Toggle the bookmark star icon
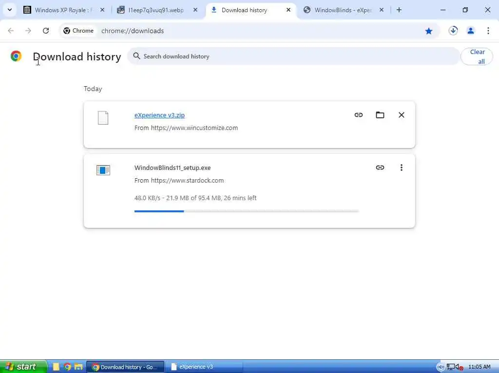The image size is (499, 373). 429,31
